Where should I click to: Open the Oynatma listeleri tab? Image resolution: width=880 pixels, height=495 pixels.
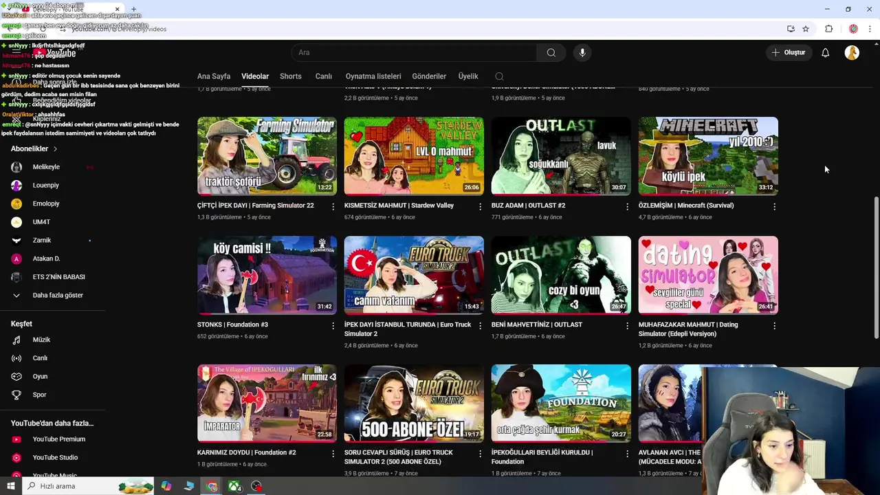coord(373,76)
